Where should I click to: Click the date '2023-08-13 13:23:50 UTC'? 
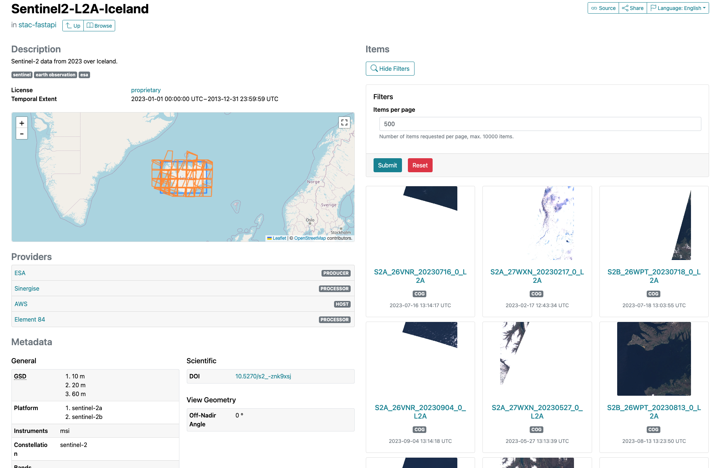click(654, 441)
